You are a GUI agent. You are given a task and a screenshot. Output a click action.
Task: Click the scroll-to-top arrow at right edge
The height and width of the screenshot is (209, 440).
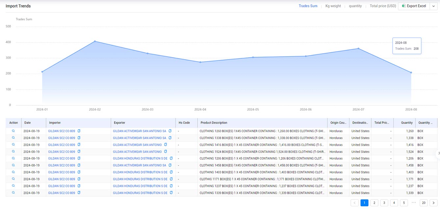pos(438,153)
